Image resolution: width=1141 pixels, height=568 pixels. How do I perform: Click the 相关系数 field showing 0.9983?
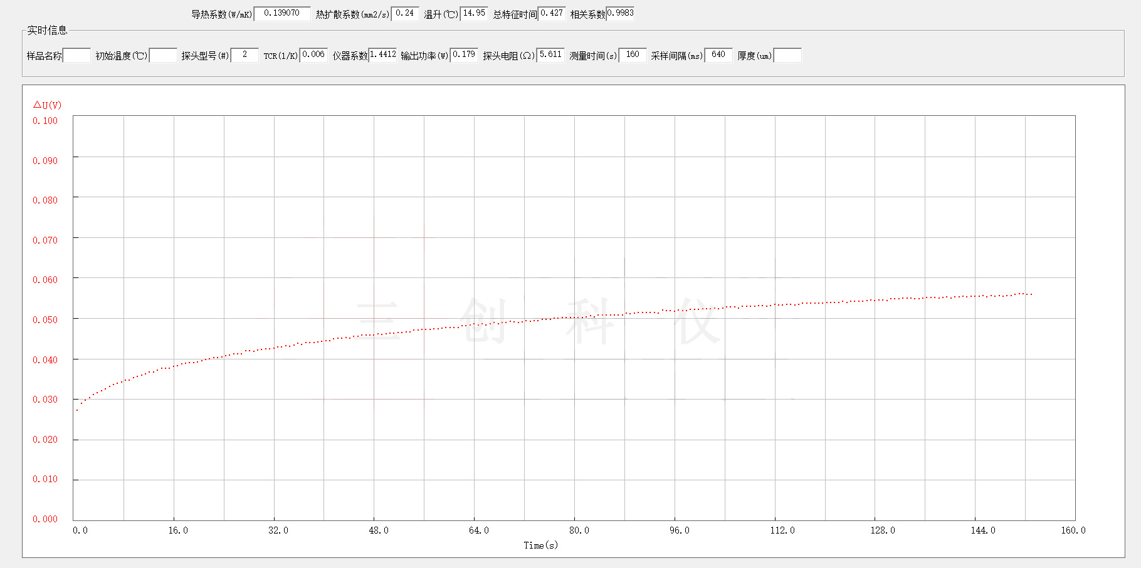[620, 14]
